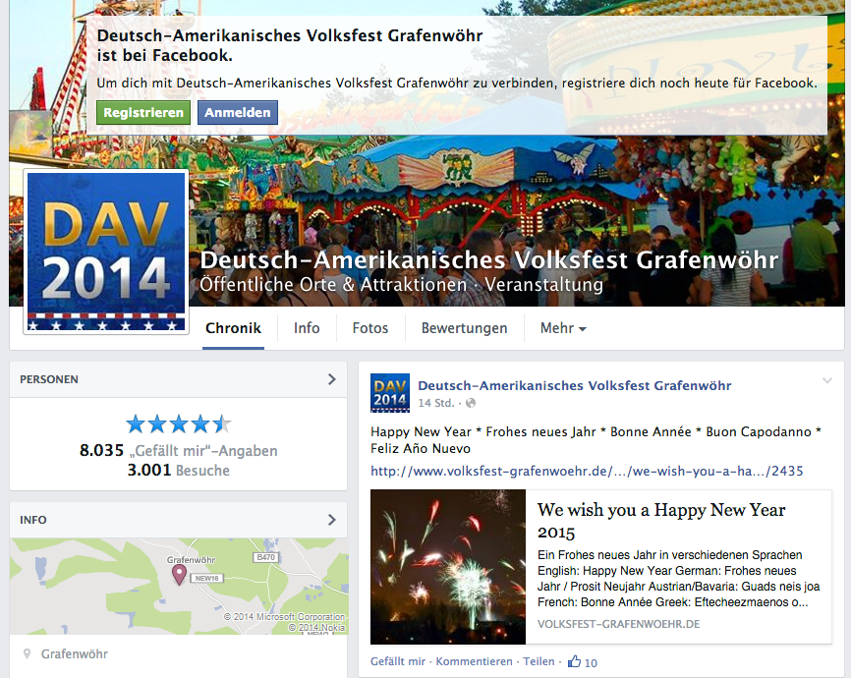
Task: Click the 14 Std. post timestamp
Action: pyautogui.click(x=435, y=403)
